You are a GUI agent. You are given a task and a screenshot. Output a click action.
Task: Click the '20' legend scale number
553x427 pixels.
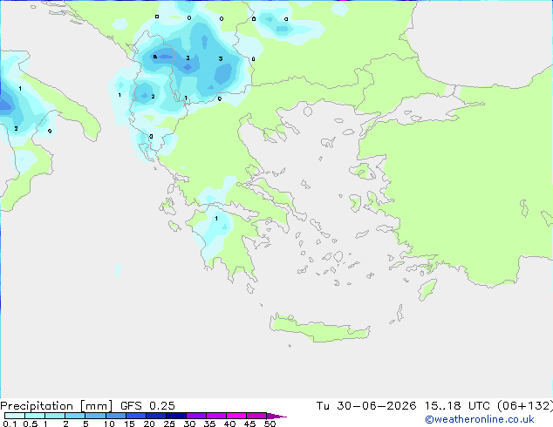click(x=149, y=424)
